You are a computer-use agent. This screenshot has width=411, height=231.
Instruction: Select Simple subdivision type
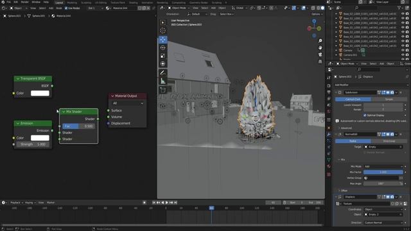(x=389, y=99)
